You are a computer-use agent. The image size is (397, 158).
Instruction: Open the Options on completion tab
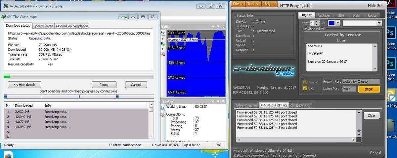click(72, 26)
